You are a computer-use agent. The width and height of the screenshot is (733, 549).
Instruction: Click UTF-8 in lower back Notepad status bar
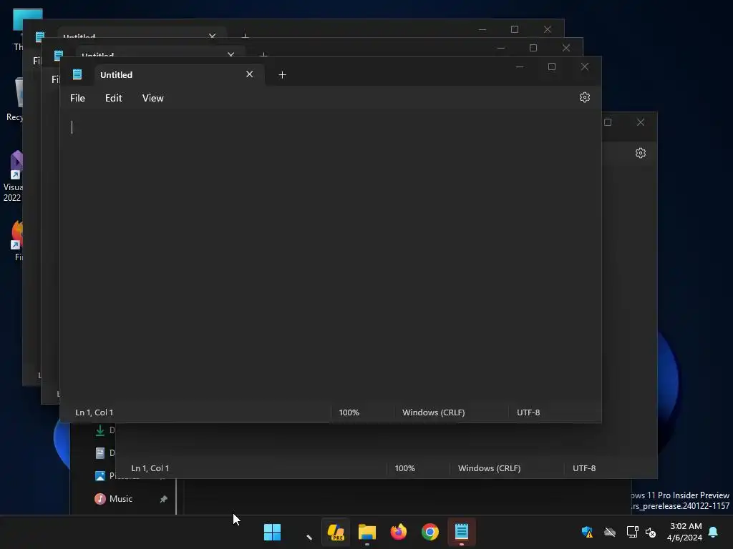(584, 468)
